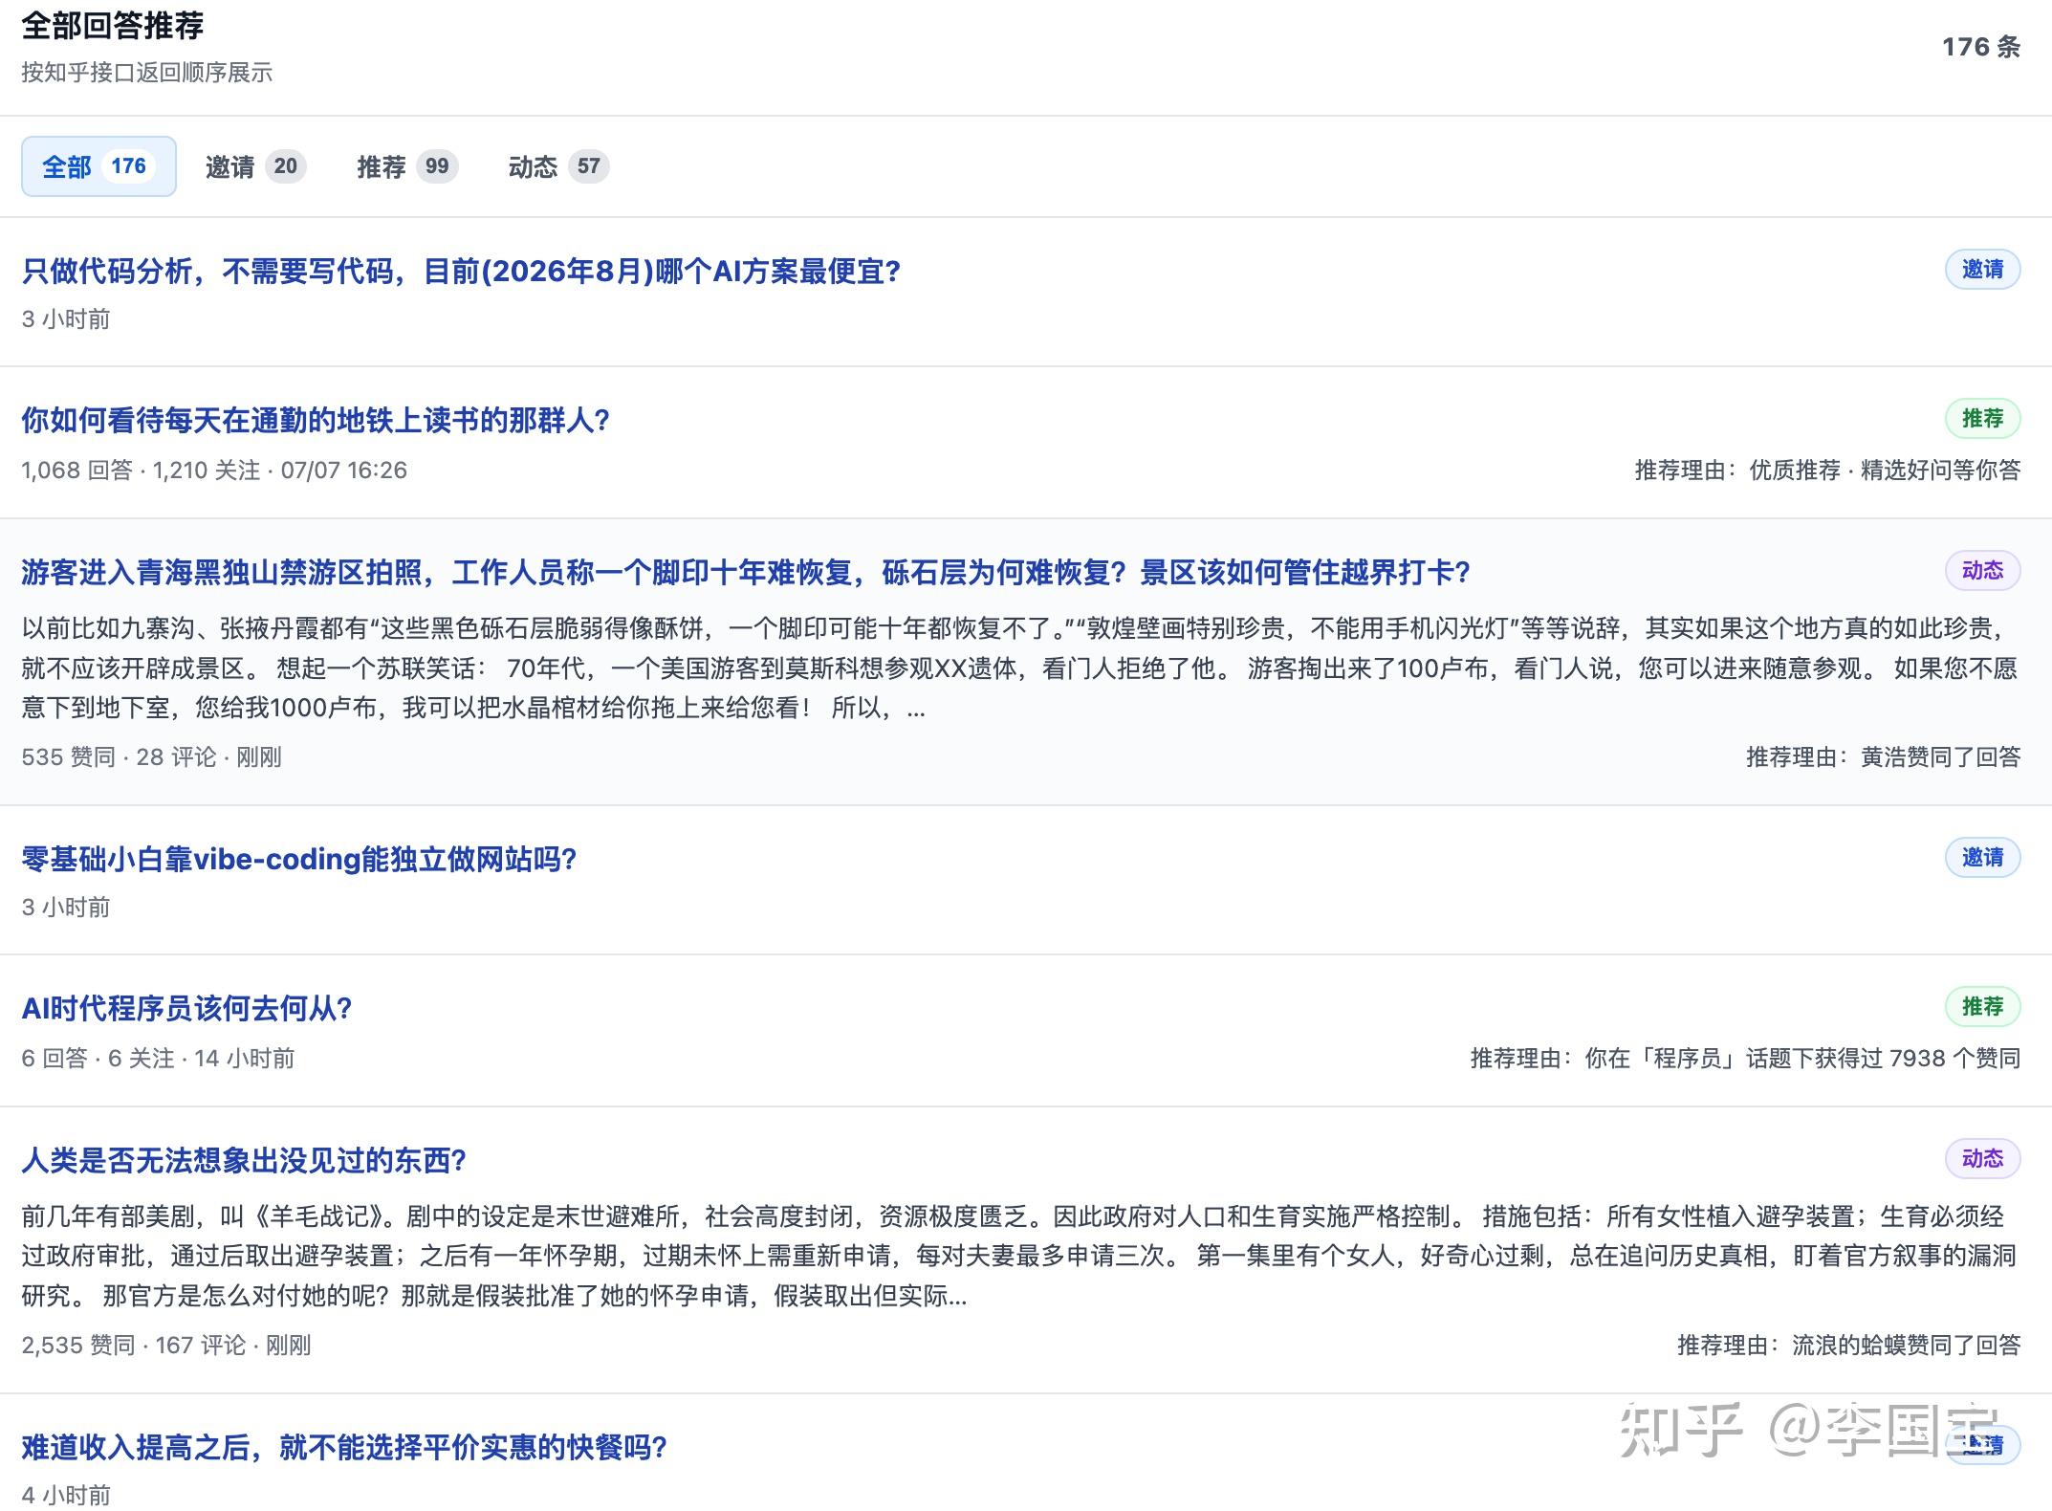Viewport: 2052px width, 1511px height.
Task: Open the AI时代程序员该何去何从 question
Action: pyautogui.click(x=187, y=1008)
